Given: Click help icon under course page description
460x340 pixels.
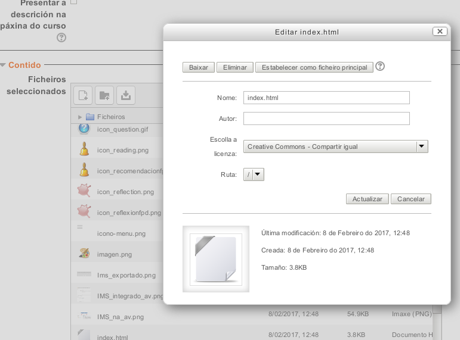Looking at the screenshot, I should (61, 38).
